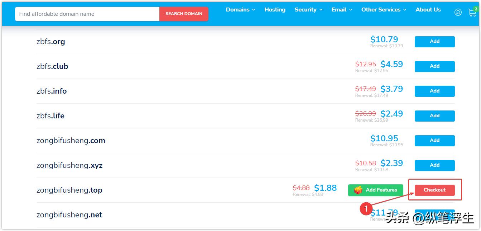Select the zongbifusheng.top domain name
The height and width of the screenshot is (231, 481).
[69, 190]
